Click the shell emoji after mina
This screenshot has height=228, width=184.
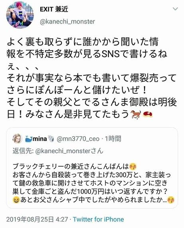point(51,139)
